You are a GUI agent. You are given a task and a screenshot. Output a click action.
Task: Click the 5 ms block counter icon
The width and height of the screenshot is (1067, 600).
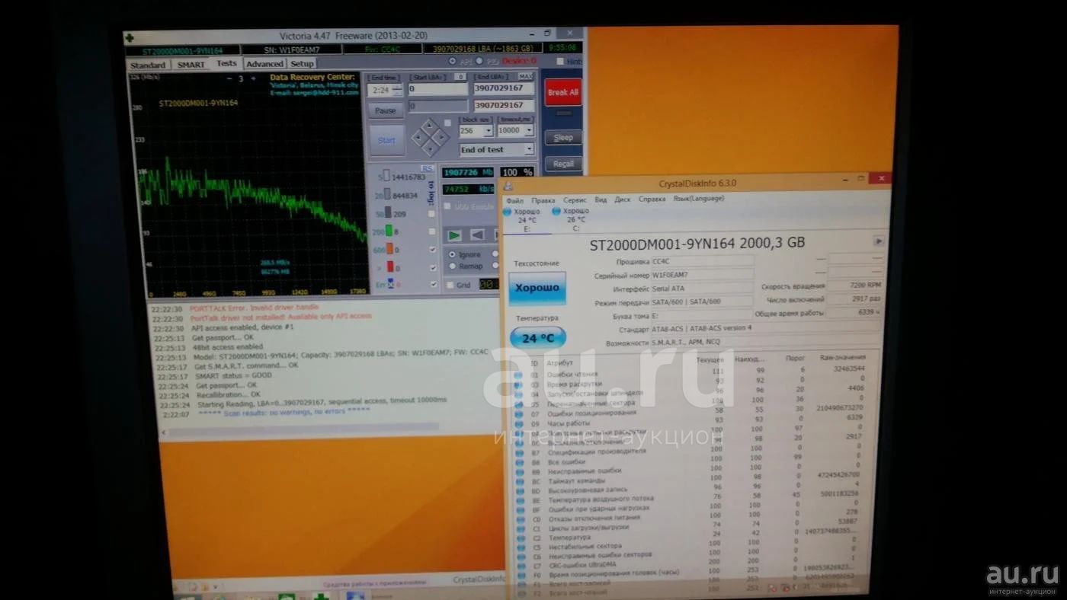point(386,175)
